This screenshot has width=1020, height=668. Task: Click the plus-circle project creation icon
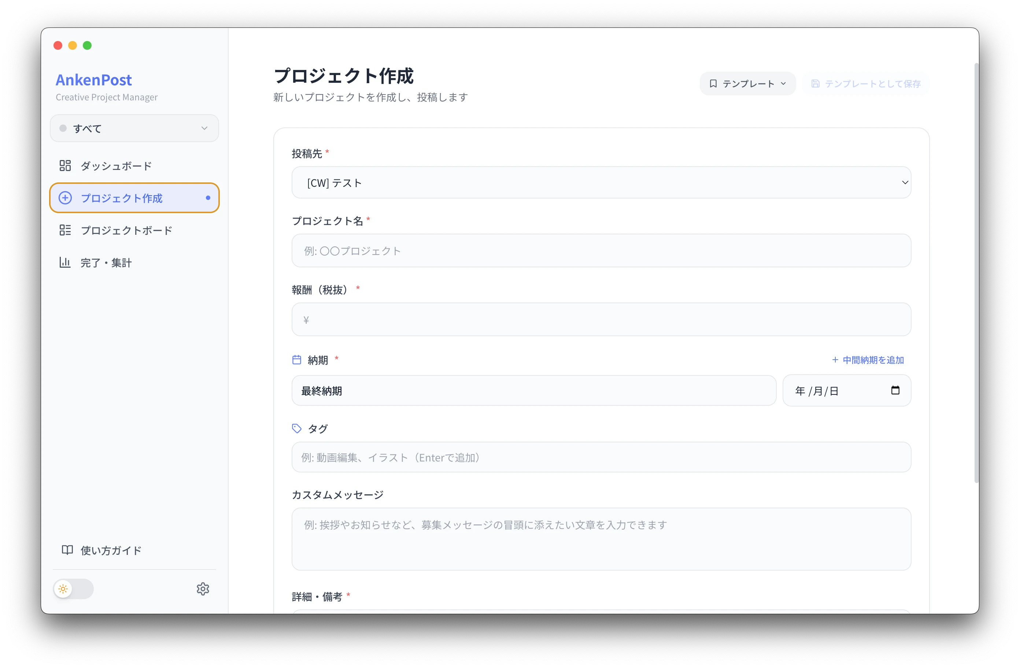tap(65, 198)
